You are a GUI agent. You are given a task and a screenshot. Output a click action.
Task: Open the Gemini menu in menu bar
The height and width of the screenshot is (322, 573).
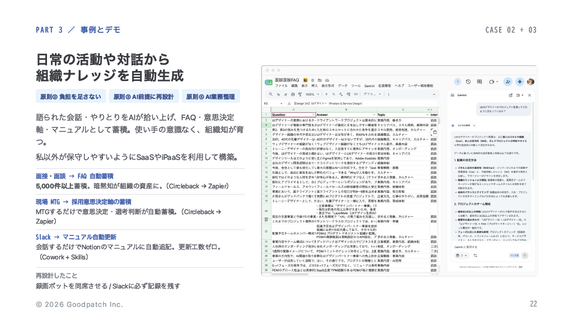click(x=369, y=86)
